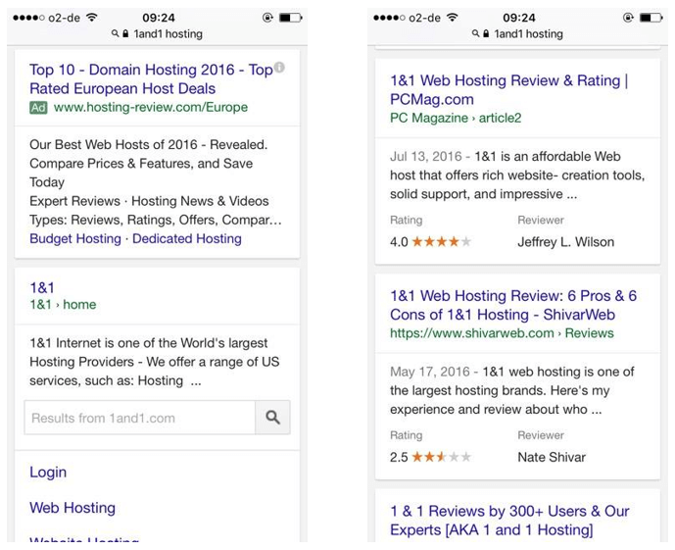The height and width of the screenshot is (550, 675).
Task: Open www.hosting-review.com/Europe URL
Action: (x=151, y=107)
